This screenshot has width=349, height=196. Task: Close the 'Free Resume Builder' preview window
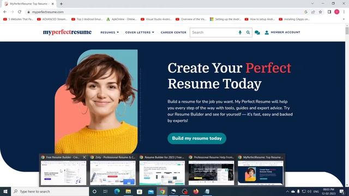coord(85,157)
